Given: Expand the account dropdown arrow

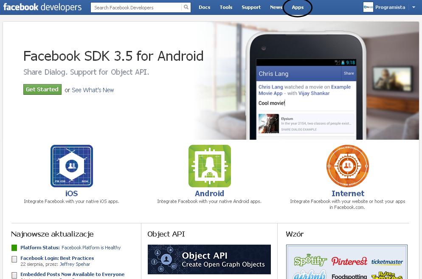Looking at the screenshot, I should [414, 7].
